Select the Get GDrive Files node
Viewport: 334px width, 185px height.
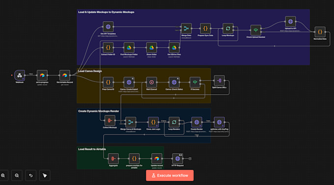tap(174, 48)
